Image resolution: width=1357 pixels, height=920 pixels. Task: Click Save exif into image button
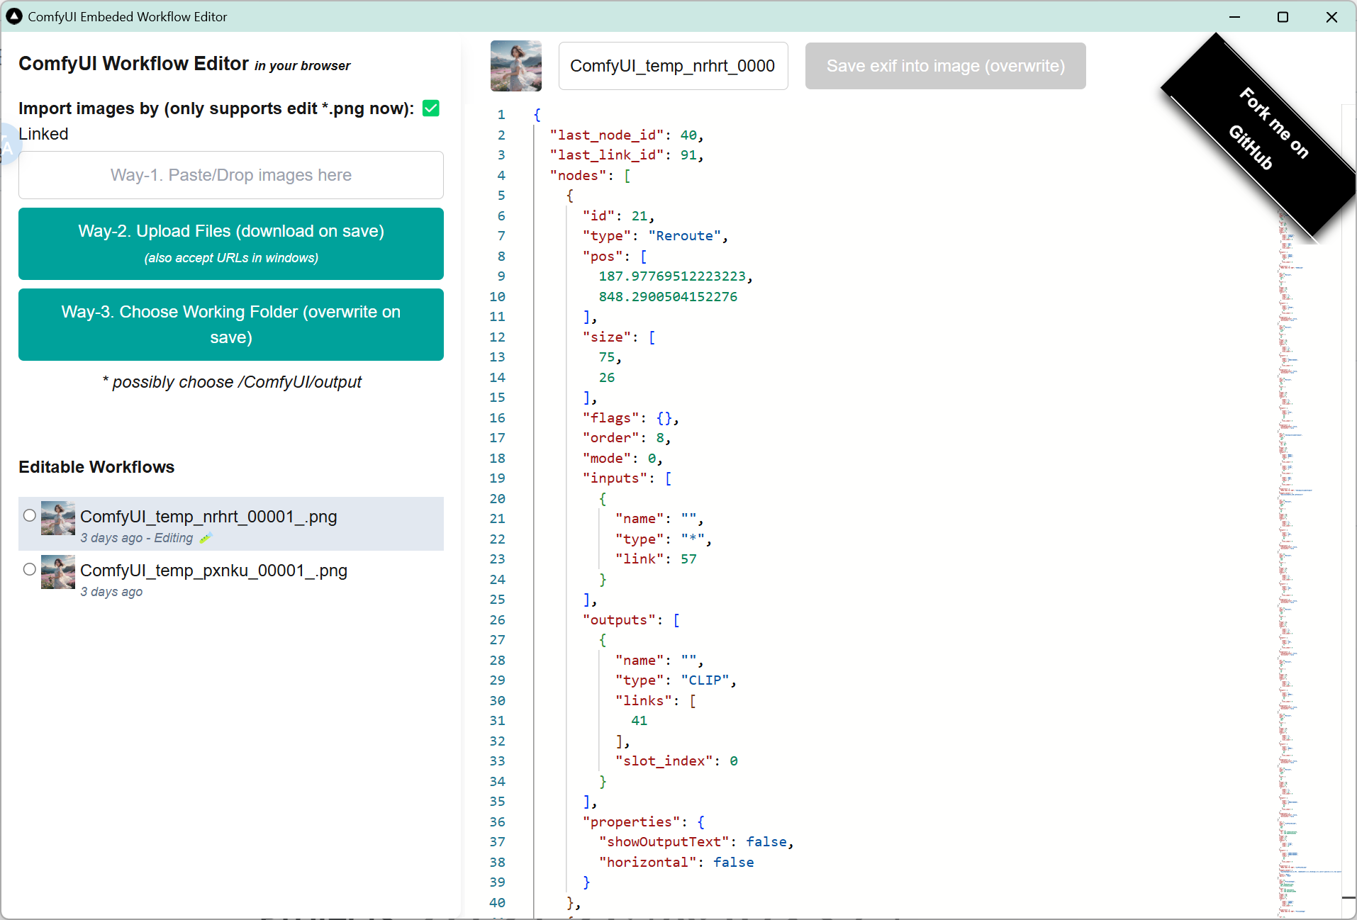pos(946,66)
